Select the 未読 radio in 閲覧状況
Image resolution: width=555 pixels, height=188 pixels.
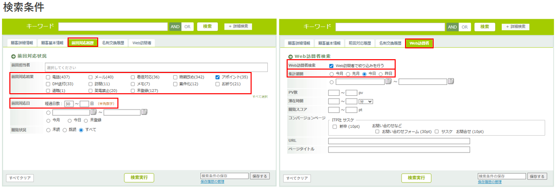pyautogui.click(x=48, y=130)
